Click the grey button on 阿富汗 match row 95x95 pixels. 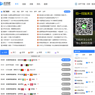66,65
